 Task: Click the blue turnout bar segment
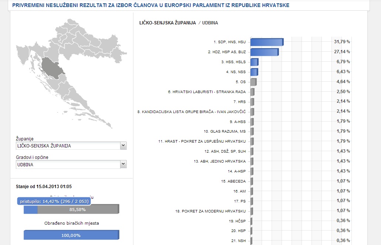click(31, 210)
